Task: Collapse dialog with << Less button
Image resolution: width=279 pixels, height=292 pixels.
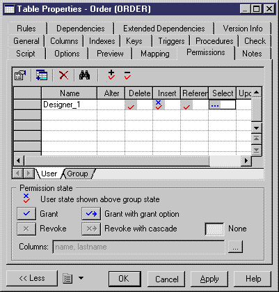Action: 32,278
